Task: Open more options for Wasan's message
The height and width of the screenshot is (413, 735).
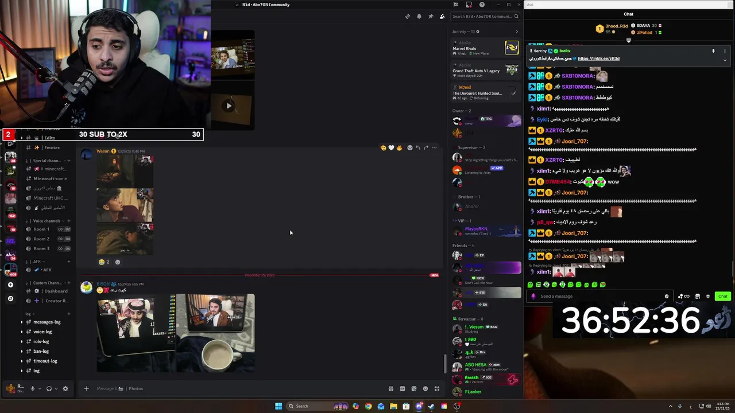Action: (434, 148)
